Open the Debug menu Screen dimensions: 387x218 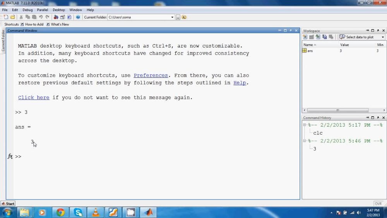click(x=27, y=10)
